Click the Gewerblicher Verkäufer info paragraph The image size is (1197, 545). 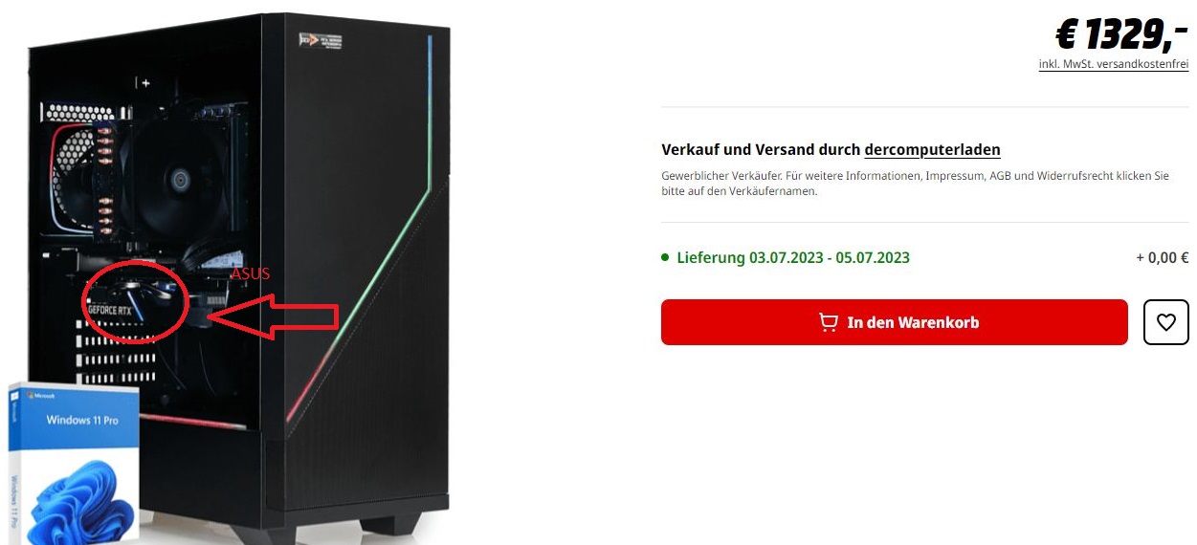click(916, 184)
